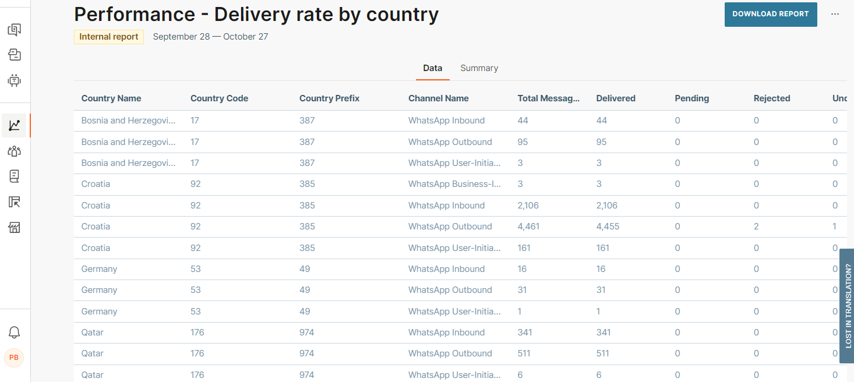Sort by the Country Name column header
The image size is (854, 382).
click(111, 98)
